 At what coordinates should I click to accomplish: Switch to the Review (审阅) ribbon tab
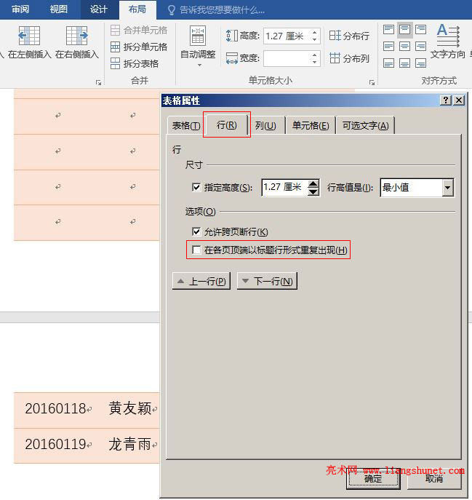pos(20,9)
